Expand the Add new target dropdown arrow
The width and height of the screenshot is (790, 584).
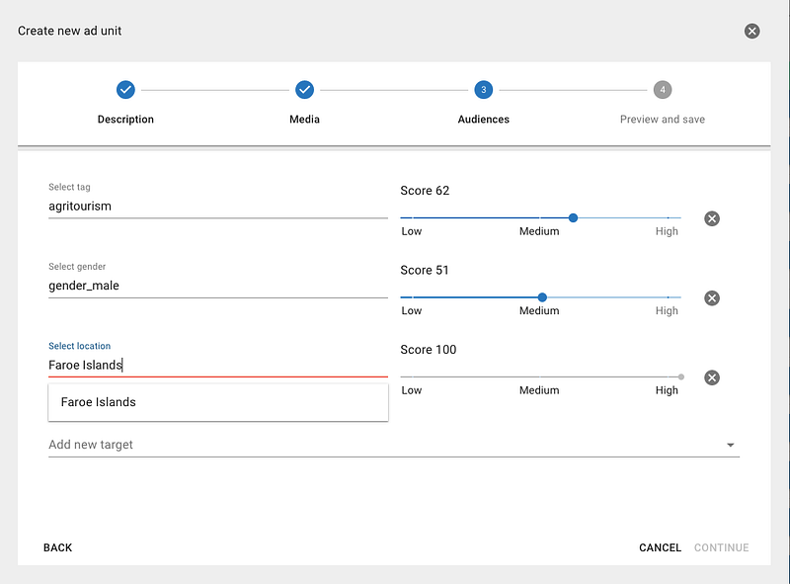click(x=731, y=446)
